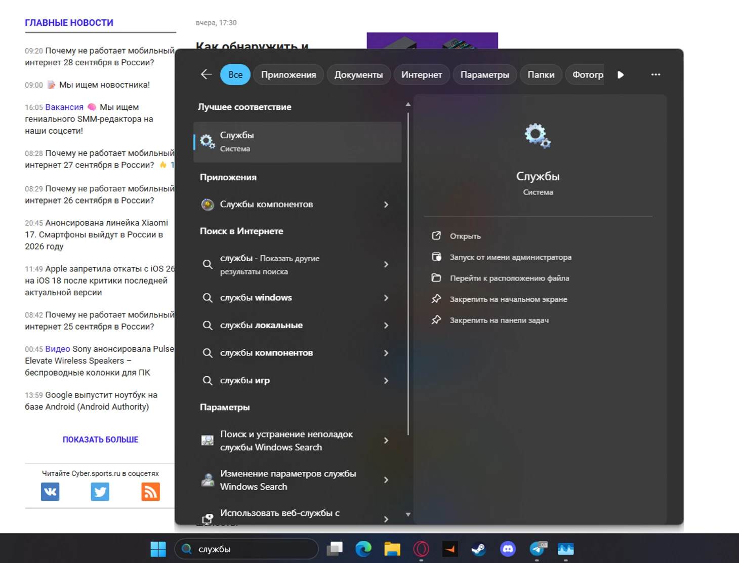This screenshot has width=739, height=563.
Task: Click the ПОКАЗАТЬ БОЛЬШЕ link
Action: pos(100,439)
